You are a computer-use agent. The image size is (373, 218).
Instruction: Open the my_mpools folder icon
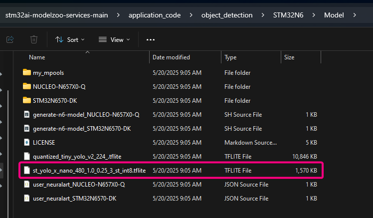tap(27, 72)
